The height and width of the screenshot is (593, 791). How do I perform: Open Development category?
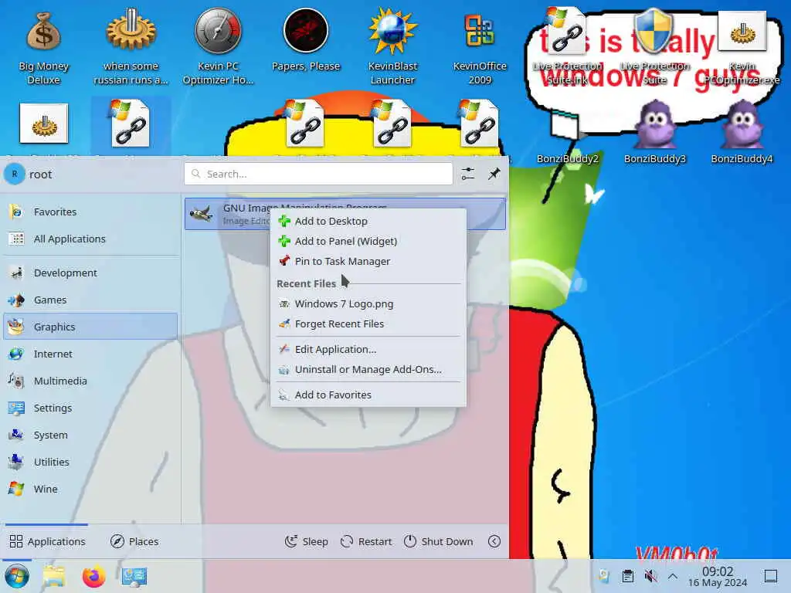coord(91,273)
